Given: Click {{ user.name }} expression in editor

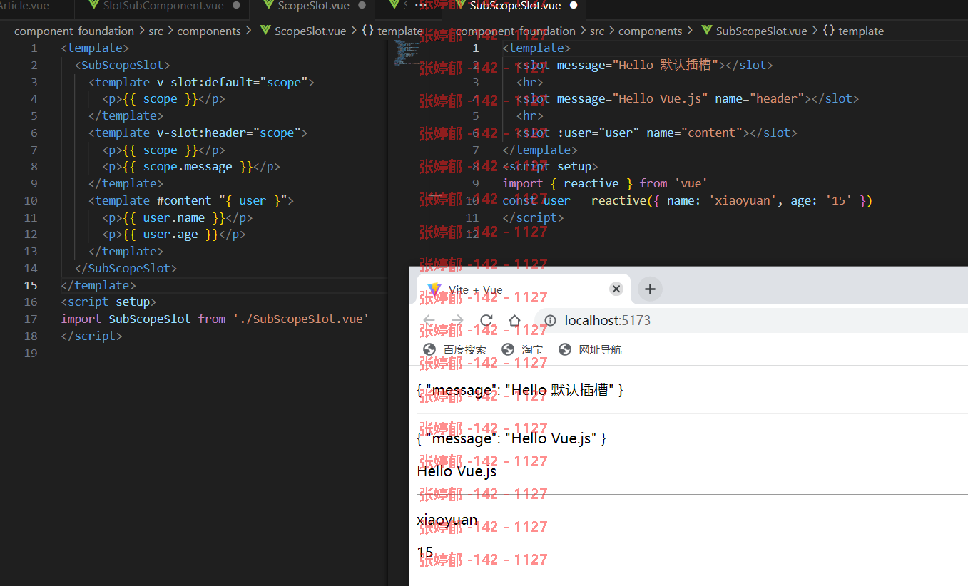Looking at the screenshot, I should tap(174, 217).
